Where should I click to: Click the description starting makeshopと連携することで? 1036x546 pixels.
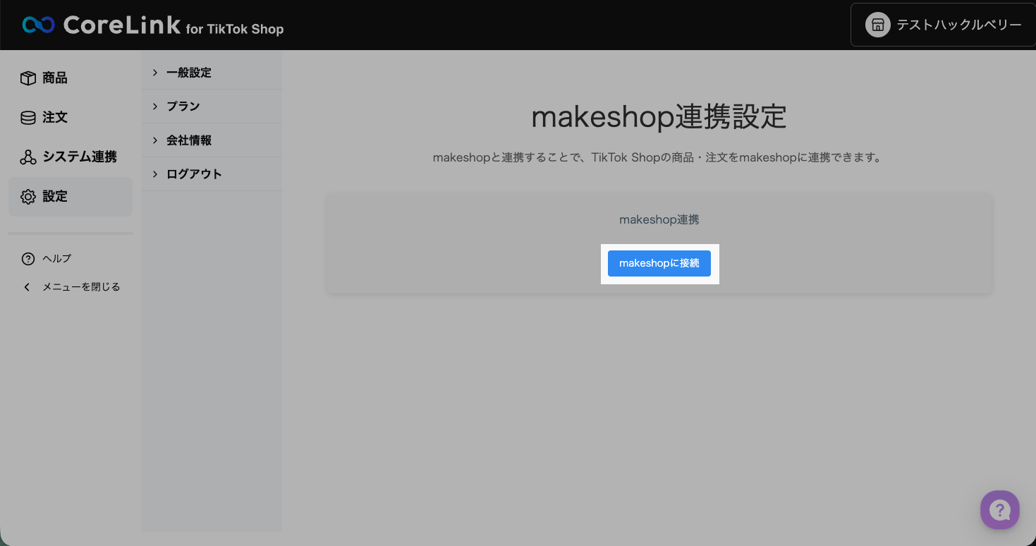(x=658, y=158)
